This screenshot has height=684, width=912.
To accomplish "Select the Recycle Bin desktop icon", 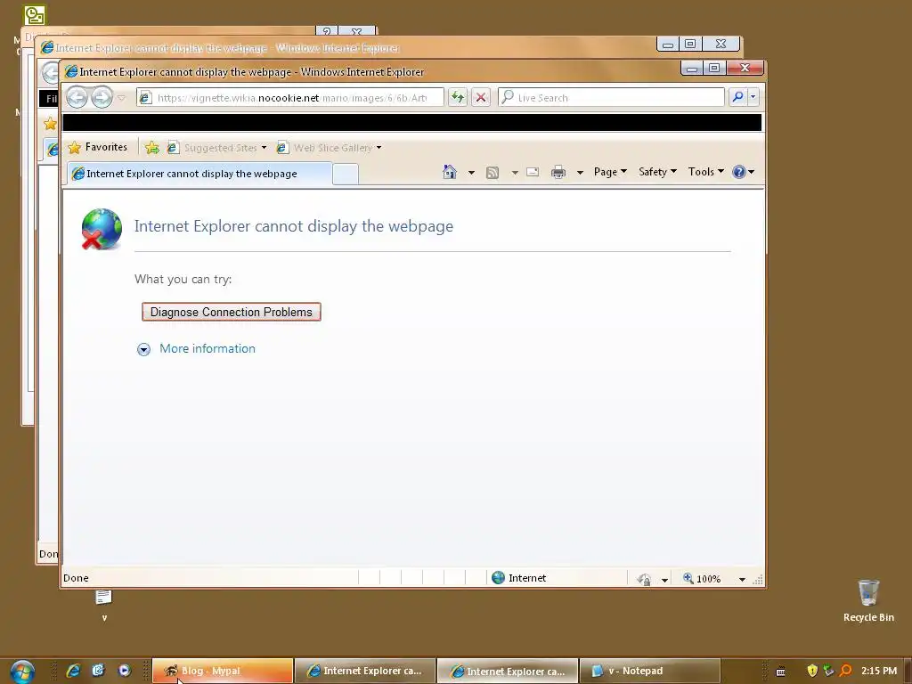I will point(868,601).
